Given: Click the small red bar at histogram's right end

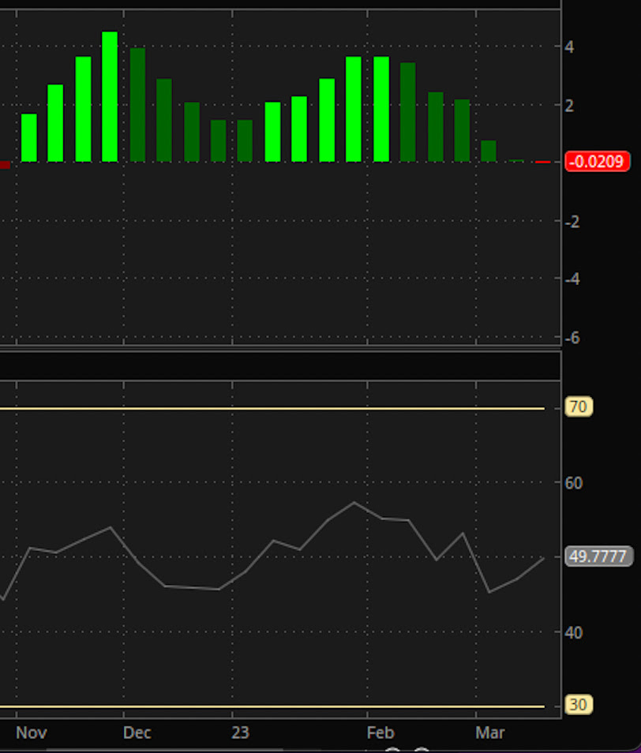Looking at the screenshot, I should pyautogui.click(x=543, y=163).
